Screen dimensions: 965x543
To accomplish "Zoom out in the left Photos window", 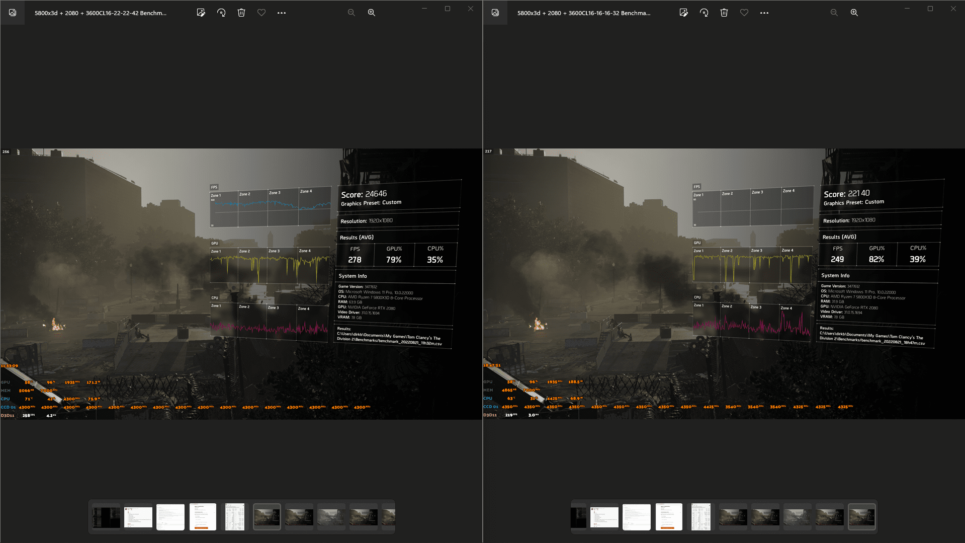I will click(352, 13).
